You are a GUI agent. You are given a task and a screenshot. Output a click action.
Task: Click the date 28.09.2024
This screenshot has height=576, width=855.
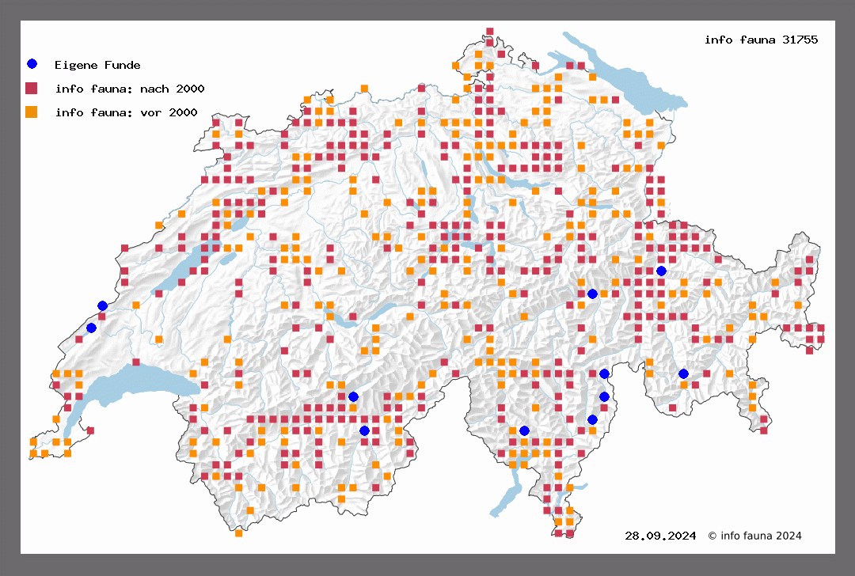pos(660,536)
